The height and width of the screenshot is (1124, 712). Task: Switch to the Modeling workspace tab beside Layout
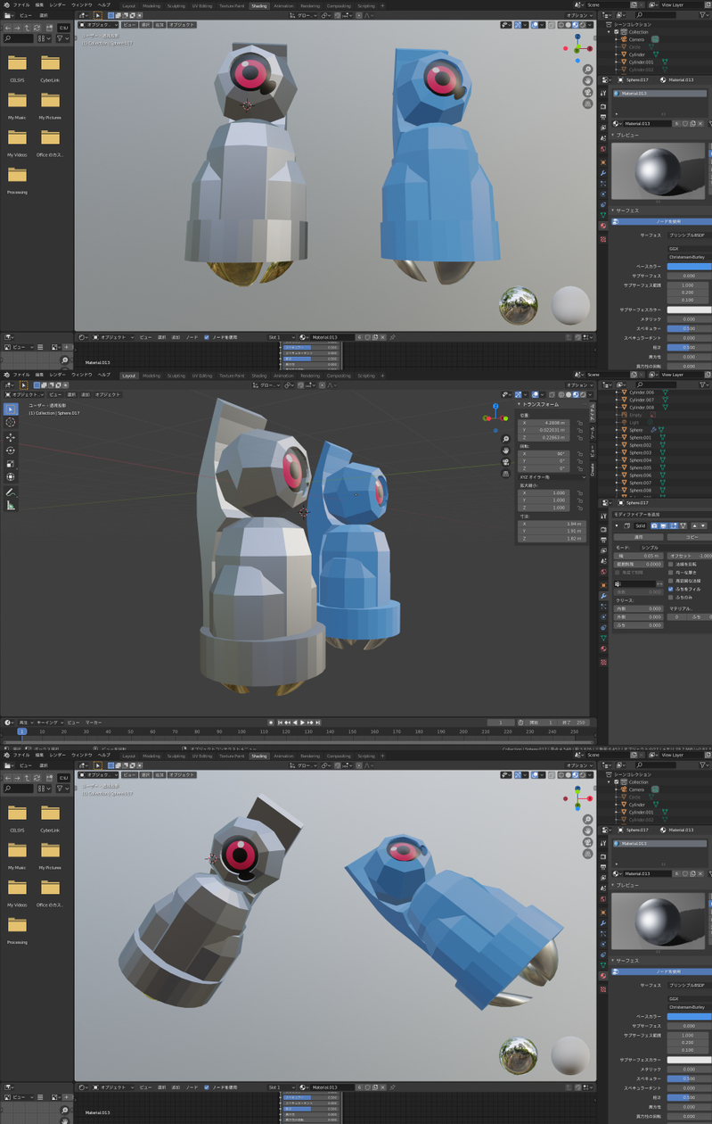point(151,376)
